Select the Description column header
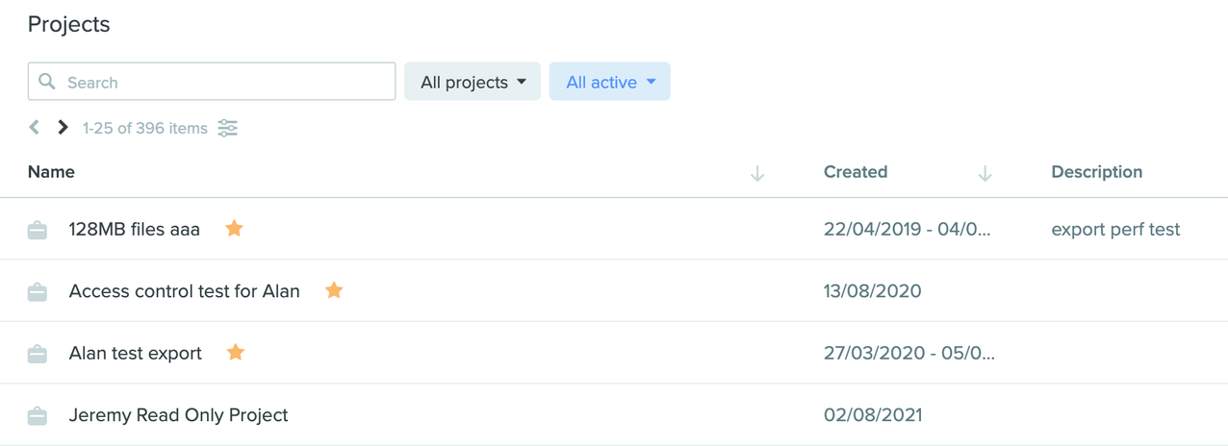Image resolution: width=1228 pixels, height=446 pixels. point(1097,172)
